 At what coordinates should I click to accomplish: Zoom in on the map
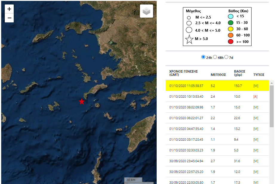tap(9, 9)
